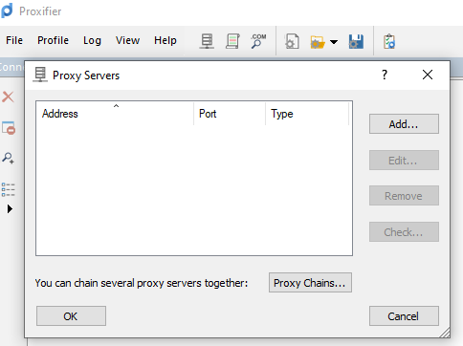Click the Edit... button

pos(404,161)
